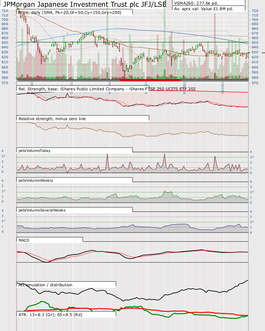Select the peteVolumeSeveralWeeks panel label
This screenshot has width=265, height=331.
coord(42,210)
